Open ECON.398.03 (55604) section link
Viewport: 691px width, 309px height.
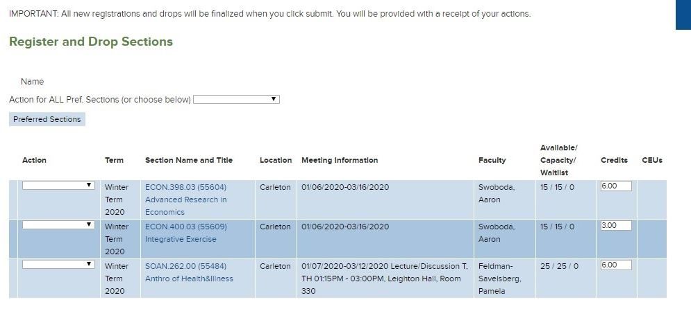pos(185,187)
